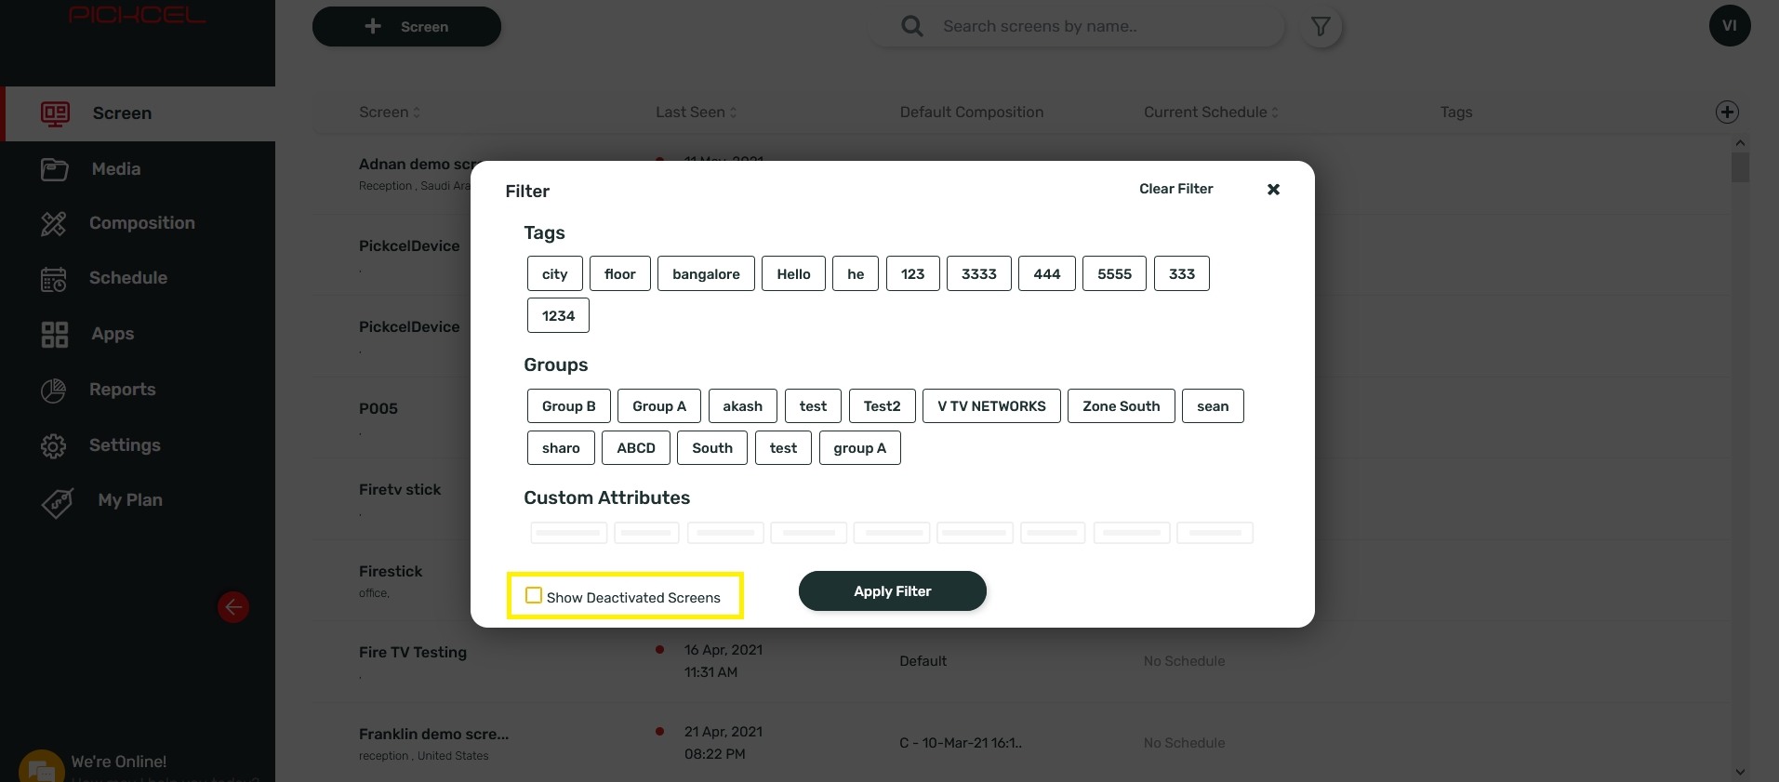Select the South group chip
The height and width of the screenshot is (782, 1779).
pos(712,447)
